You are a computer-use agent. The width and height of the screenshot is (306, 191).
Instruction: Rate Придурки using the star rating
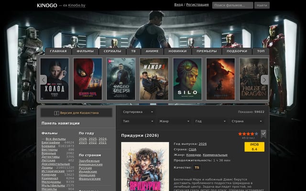point(248,134)
